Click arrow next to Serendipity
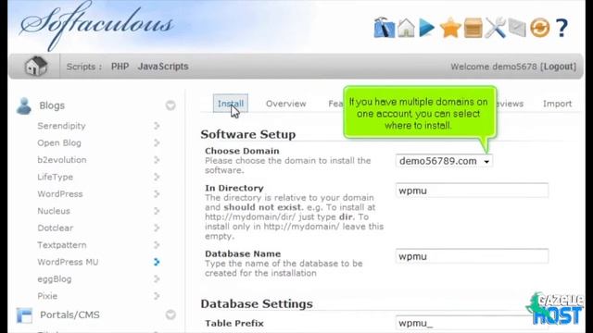The image size is (593, 333). click(x=157, y=126)
